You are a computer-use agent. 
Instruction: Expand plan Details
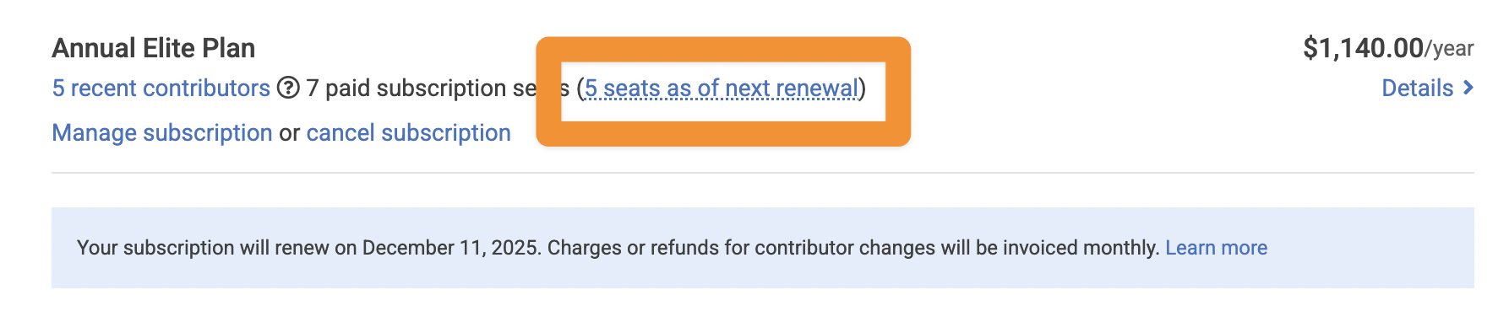(x=1417, y=88)
